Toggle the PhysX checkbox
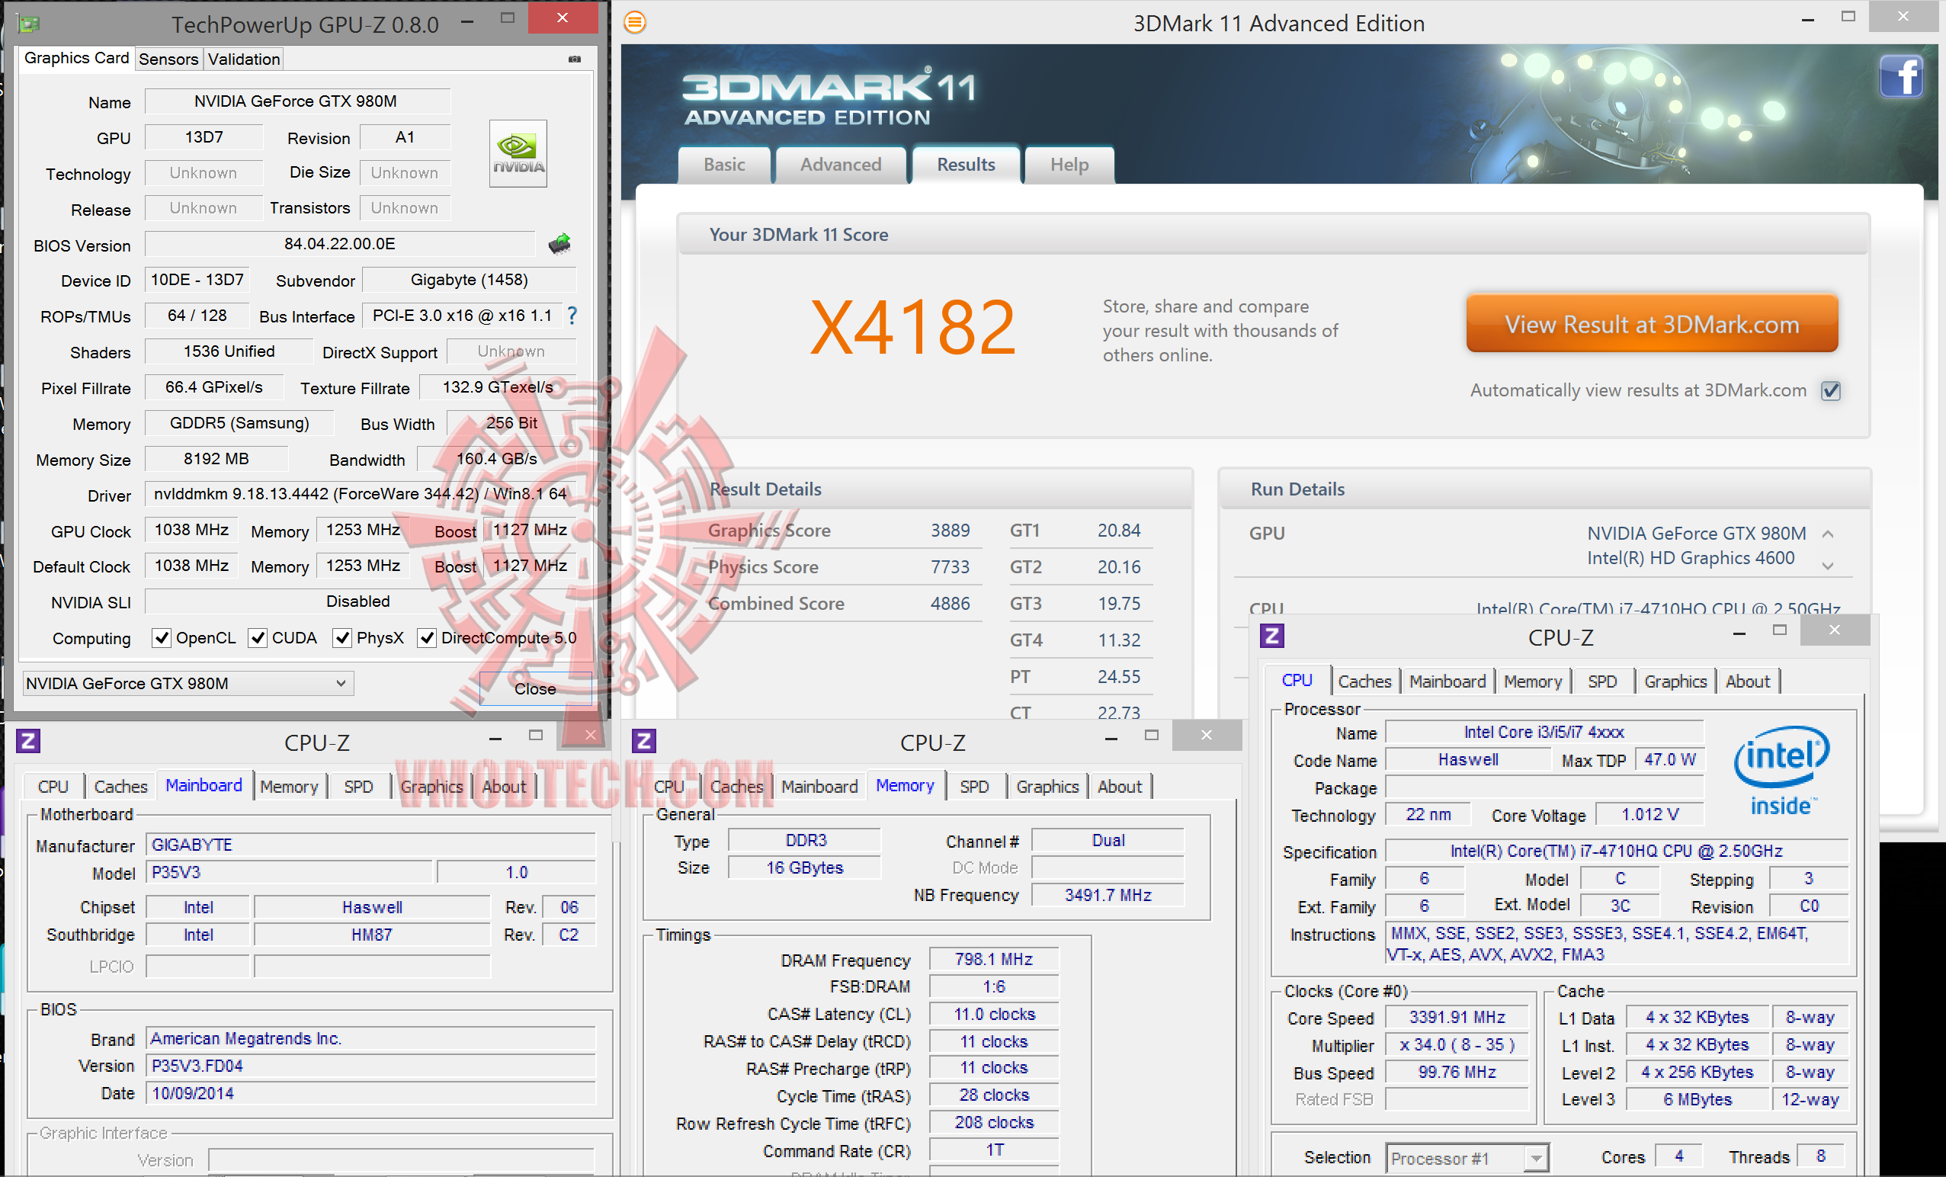This screenshot has width=1946, height=1177. [342, 638]
